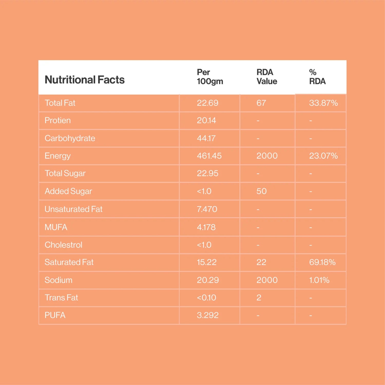Select the Total Fat percentage 33.87%
Image resolution: width=385 pixels, height=385 pixels.
point(323,103)
